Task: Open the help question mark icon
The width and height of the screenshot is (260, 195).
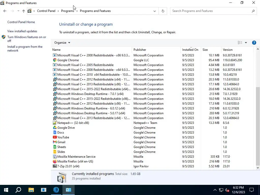Action: (254, 43)
